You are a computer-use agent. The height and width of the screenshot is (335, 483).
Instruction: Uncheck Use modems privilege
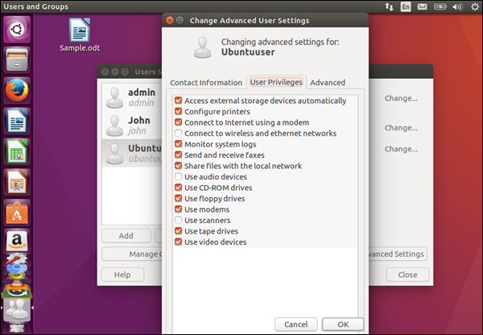click(178, 209)
